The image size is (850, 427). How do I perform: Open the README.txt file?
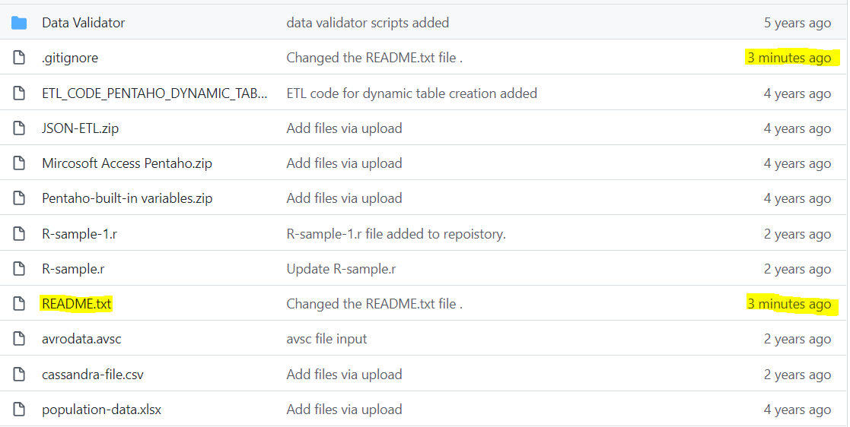76,304
